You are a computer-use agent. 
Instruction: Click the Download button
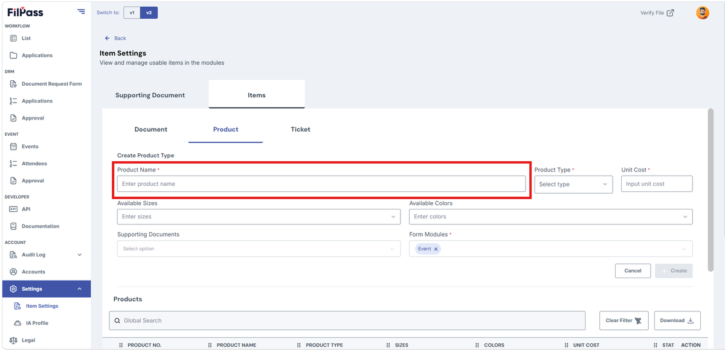(677, 320)
